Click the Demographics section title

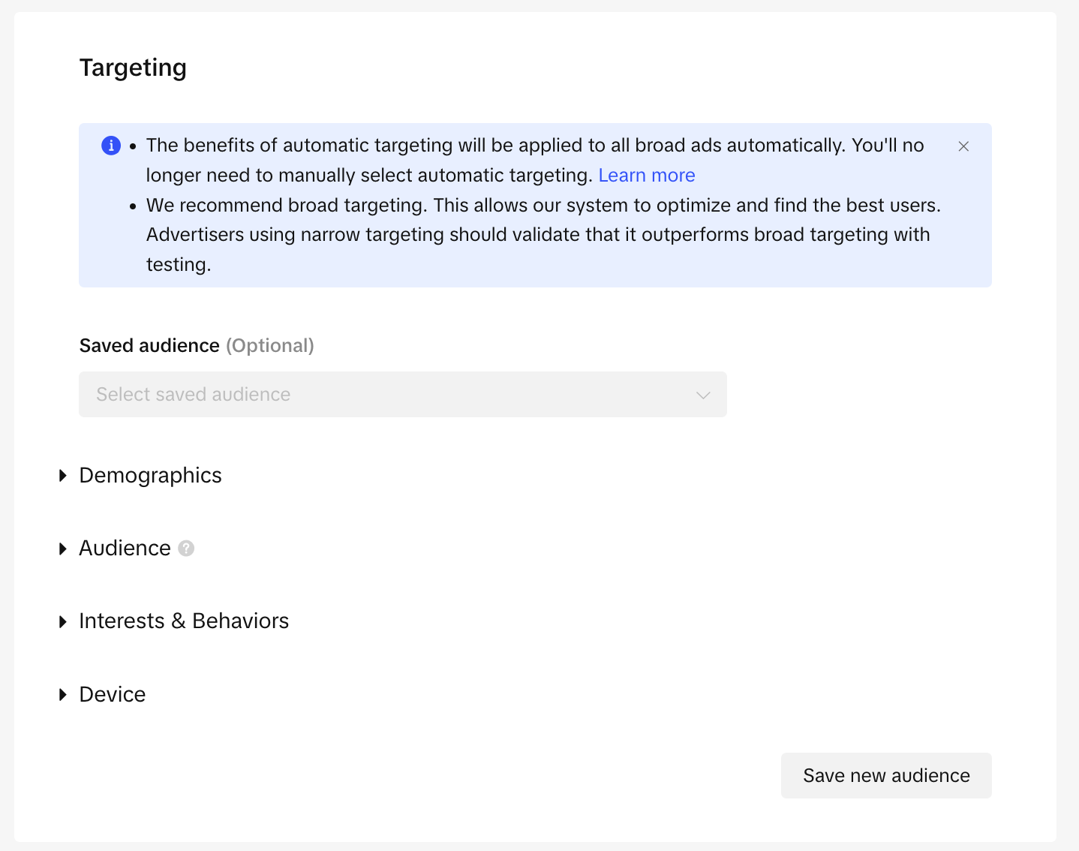click(x=150, y=476)
